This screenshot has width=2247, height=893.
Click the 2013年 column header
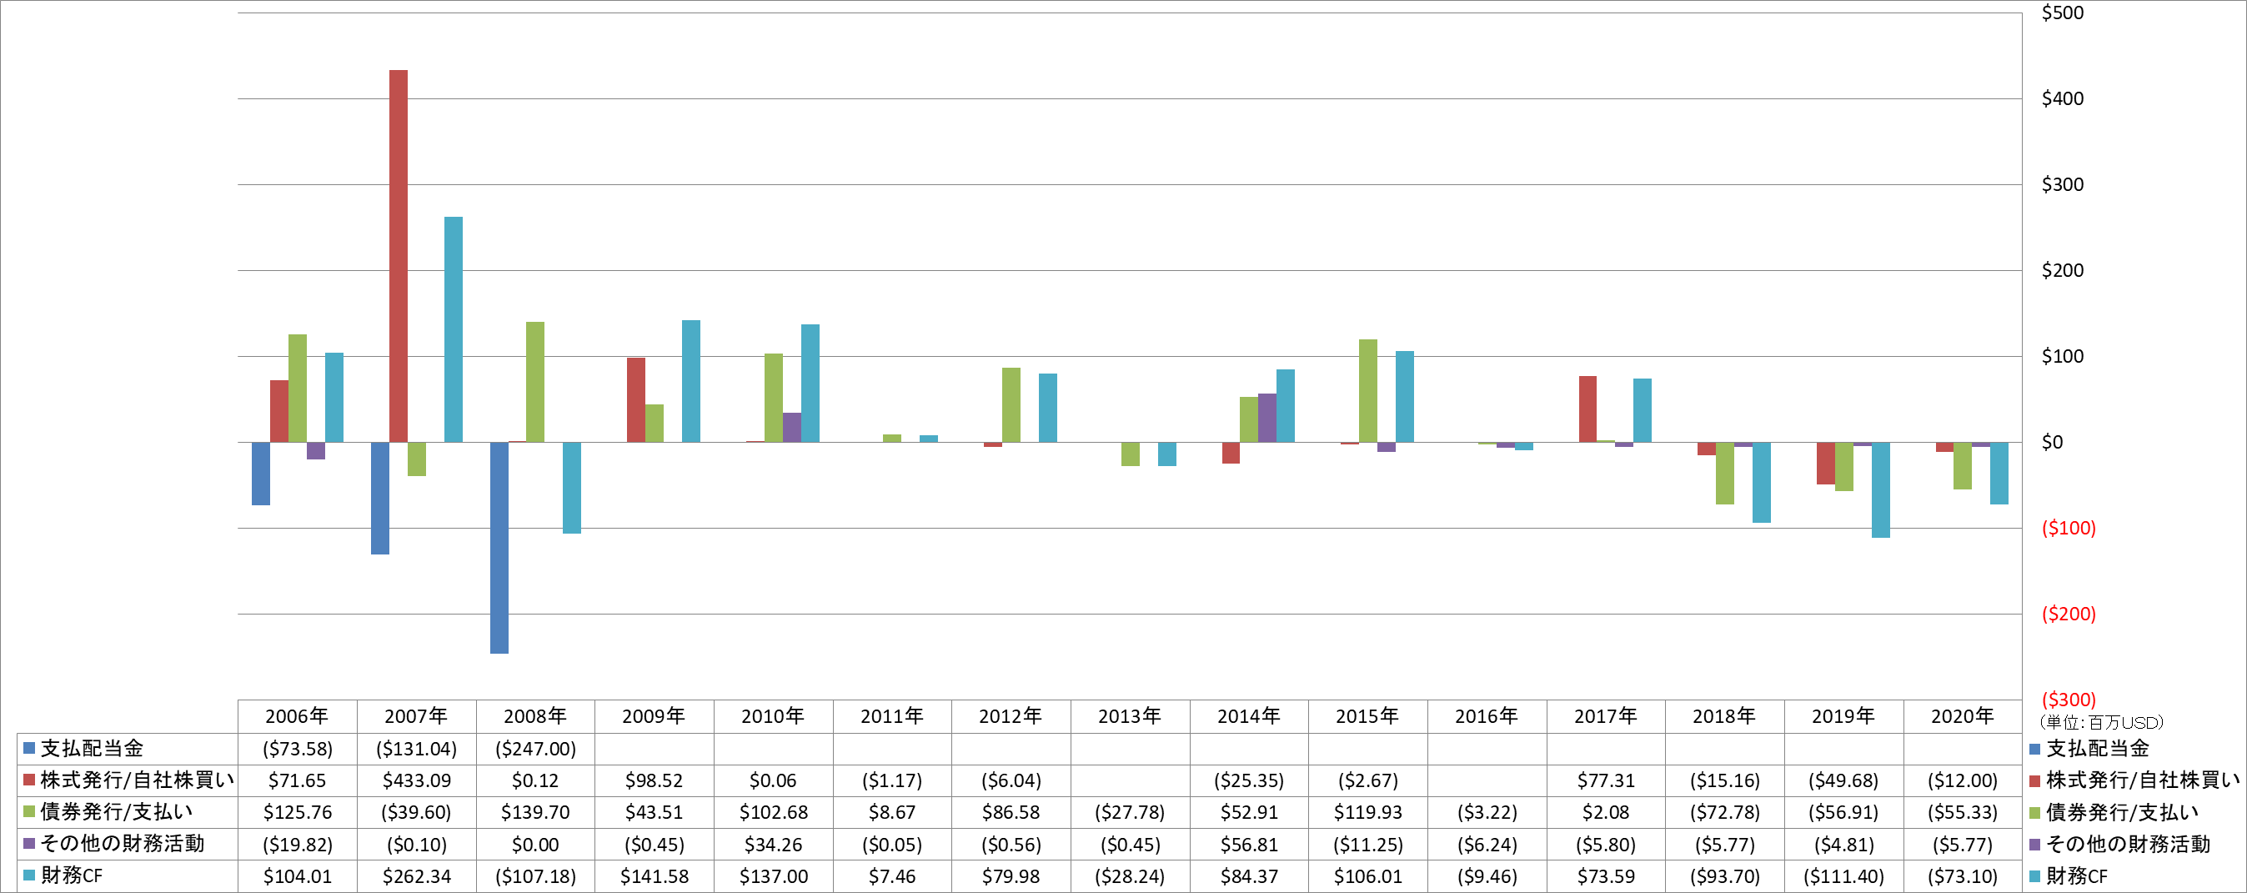(x=1130, y=716)
